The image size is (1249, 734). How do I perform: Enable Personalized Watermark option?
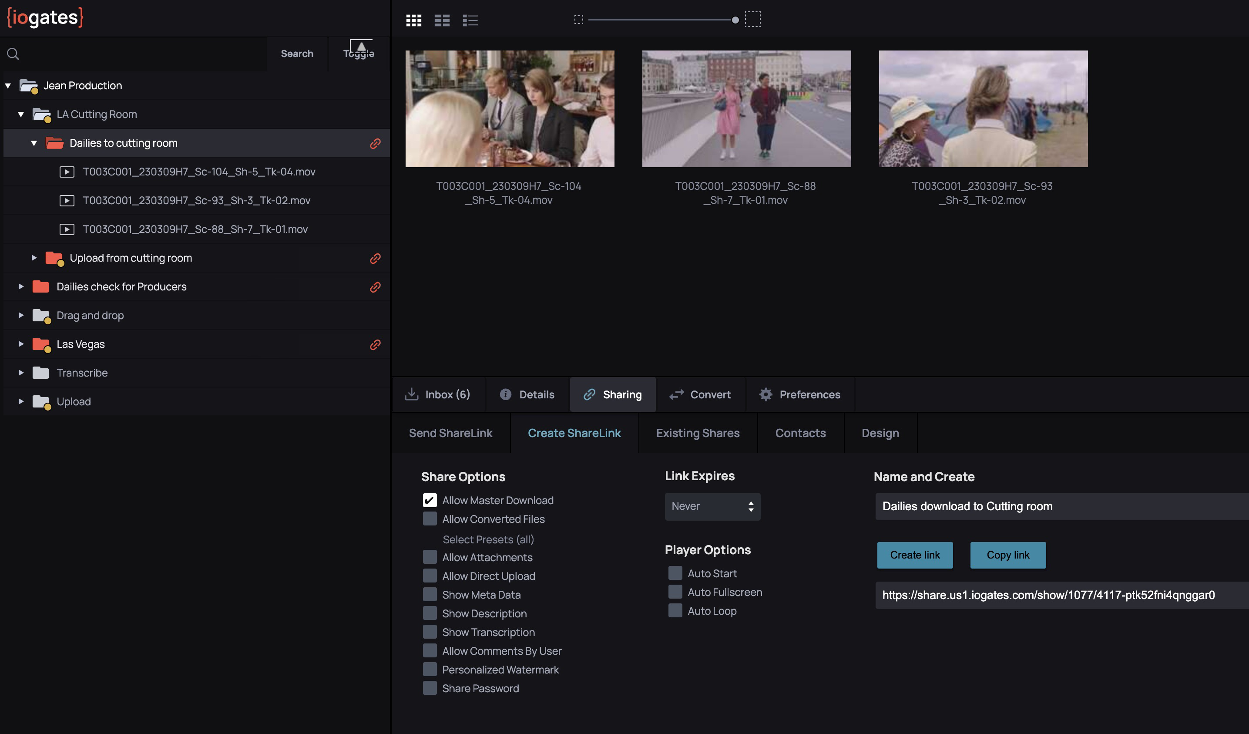pos(430,670)
